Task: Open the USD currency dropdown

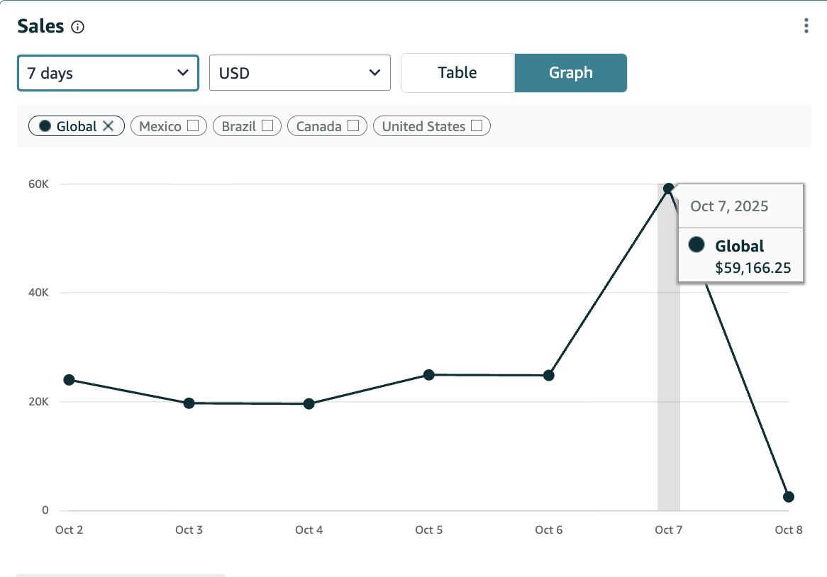Action: [x=300, y=73]
